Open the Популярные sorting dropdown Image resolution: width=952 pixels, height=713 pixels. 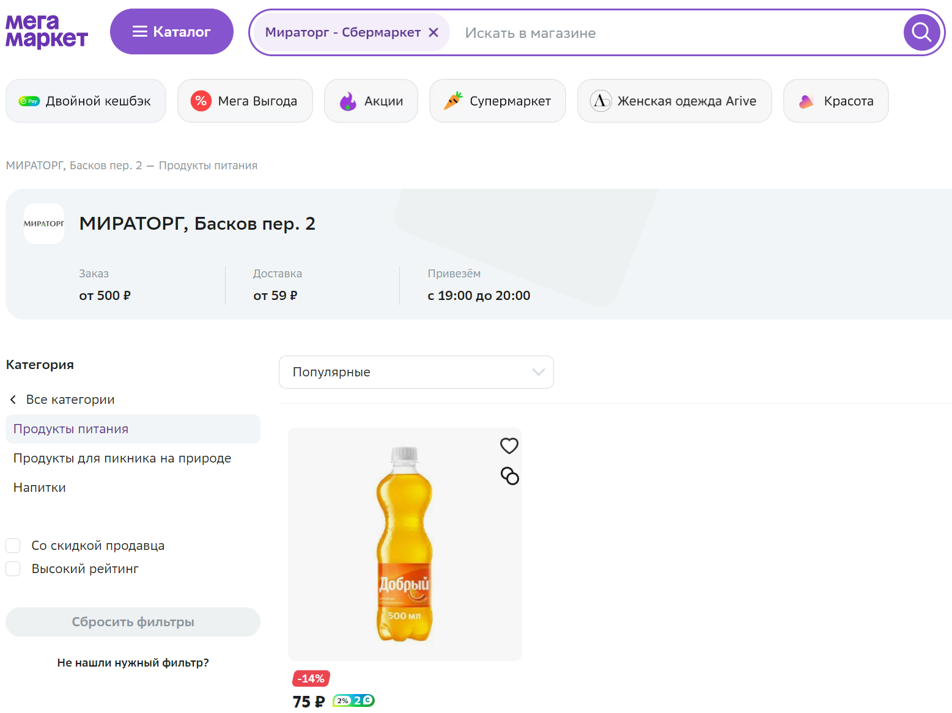click(x=416, y=372)
